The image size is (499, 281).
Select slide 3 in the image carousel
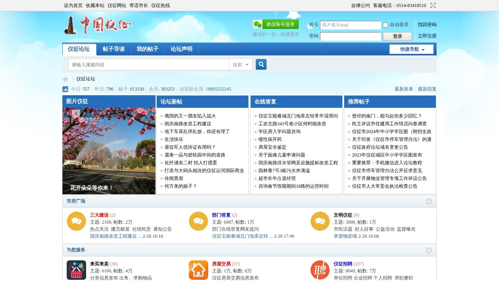tap(84, 113)
